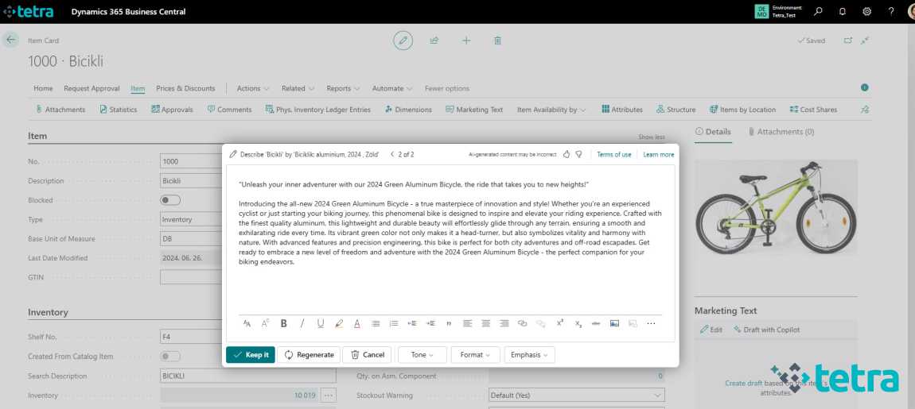Open the Emphasis dropdown

click(529, 355)
